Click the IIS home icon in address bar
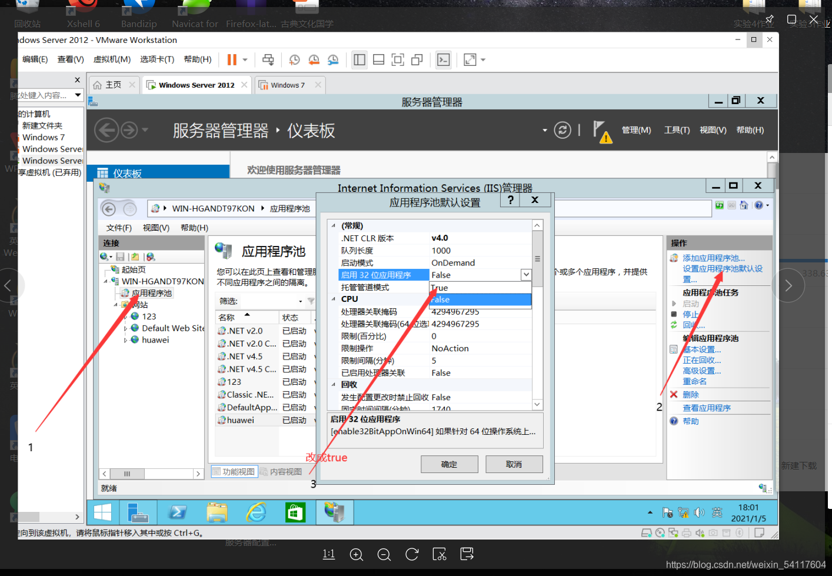 (744, 205)
